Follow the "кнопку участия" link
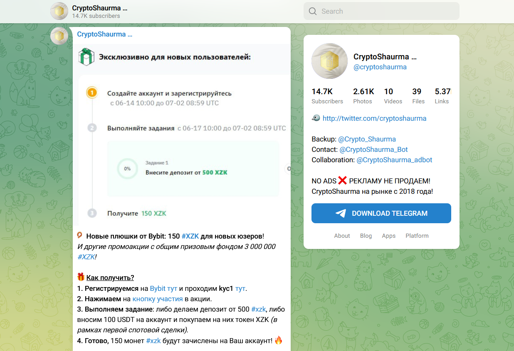The width and height of the screenshot is (514, 351). point(158,299)
